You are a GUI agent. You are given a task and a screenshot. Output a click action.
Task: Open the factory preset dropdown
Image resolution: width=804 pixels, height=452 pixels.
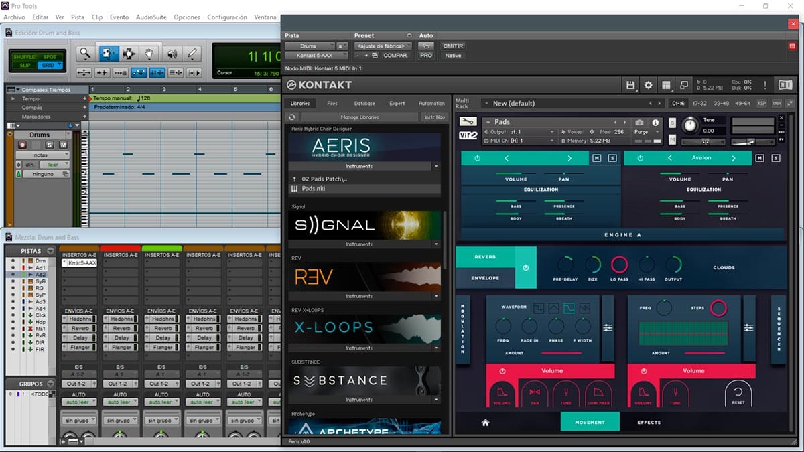[383, 46]
